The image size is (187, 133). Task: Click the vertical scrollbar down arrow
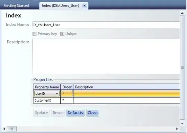182,123
